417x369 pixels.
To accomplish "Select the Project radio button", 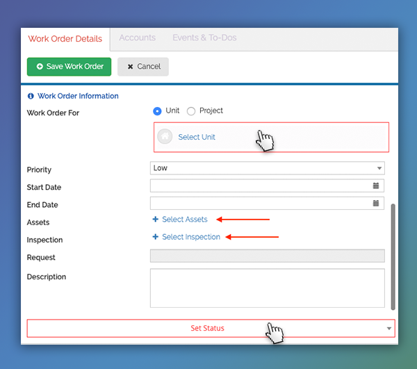I will [x=191, y=111].
